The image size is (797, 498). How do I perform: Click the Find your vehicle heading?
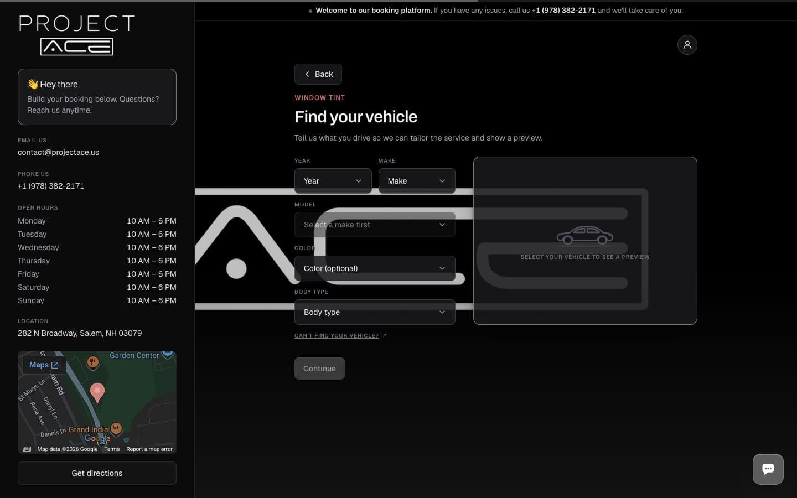(356, 117)
